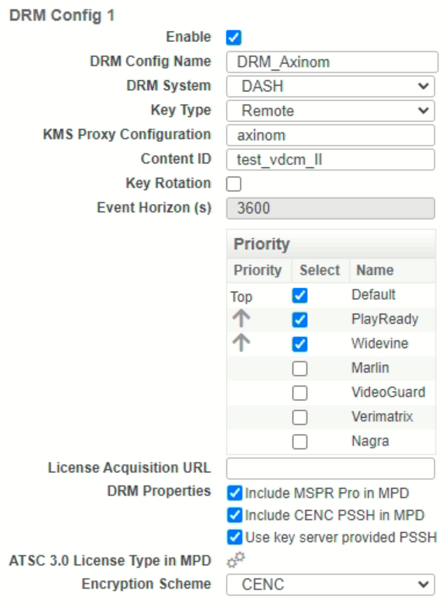Uncheck Include MSPR Pro in MPD

234,493
